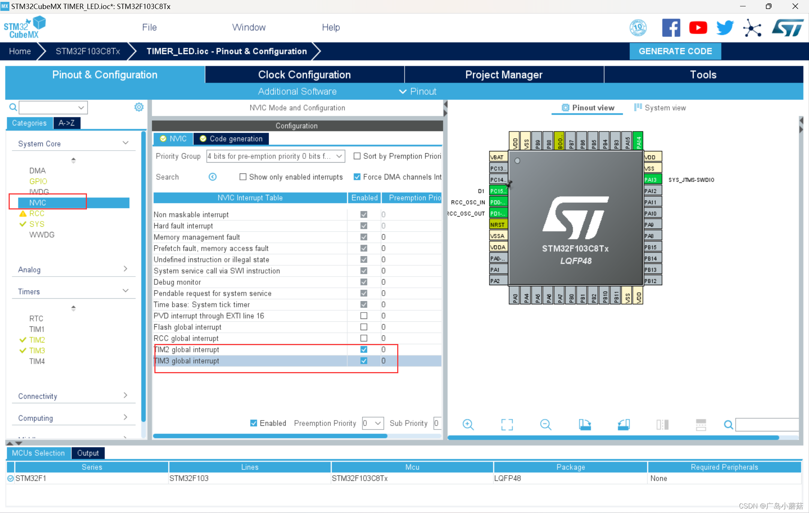The height and width of the screenshot is (513, 809).
Task: Open the Window menu
Action: point(248,27)
